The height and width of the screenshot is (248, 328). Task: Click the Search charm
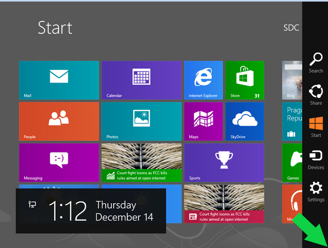tap(316, 63)
